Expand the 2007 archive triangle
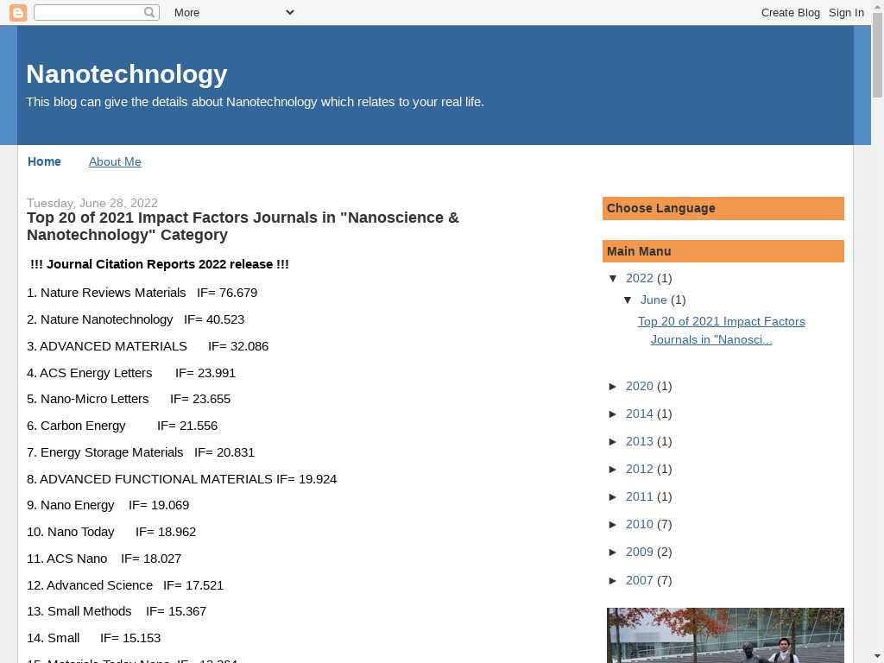This screenshot has width=884, height=663. coord(614,580)
